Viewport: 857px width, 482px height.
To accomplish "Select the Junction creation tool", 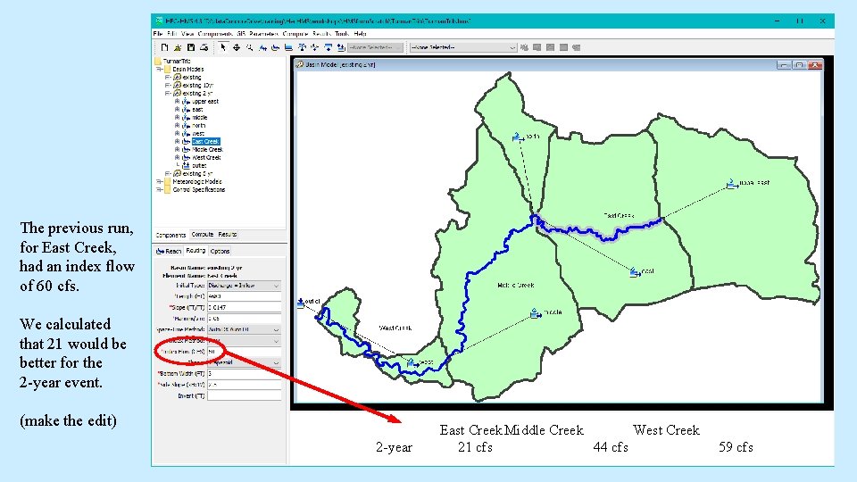I will (x=302, y=47).
